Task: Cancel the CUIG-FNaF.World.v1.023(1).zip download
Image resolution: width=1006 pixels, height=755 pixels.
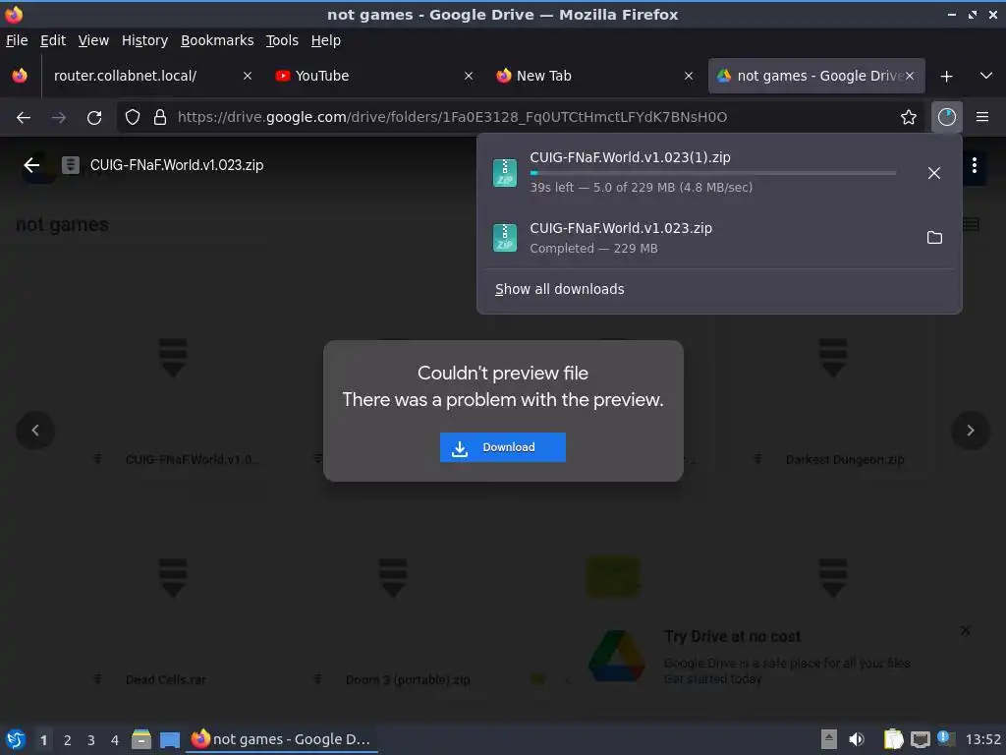Action: (x=934, y=173)
